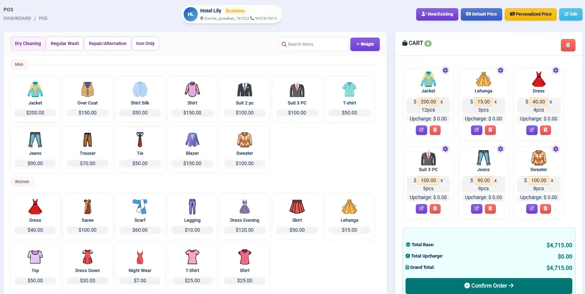This screenshot has height=294, width=585.
Task: Click the Hotel Lily HL avatar
Action: pyautogui.click(x=191, y=15)
